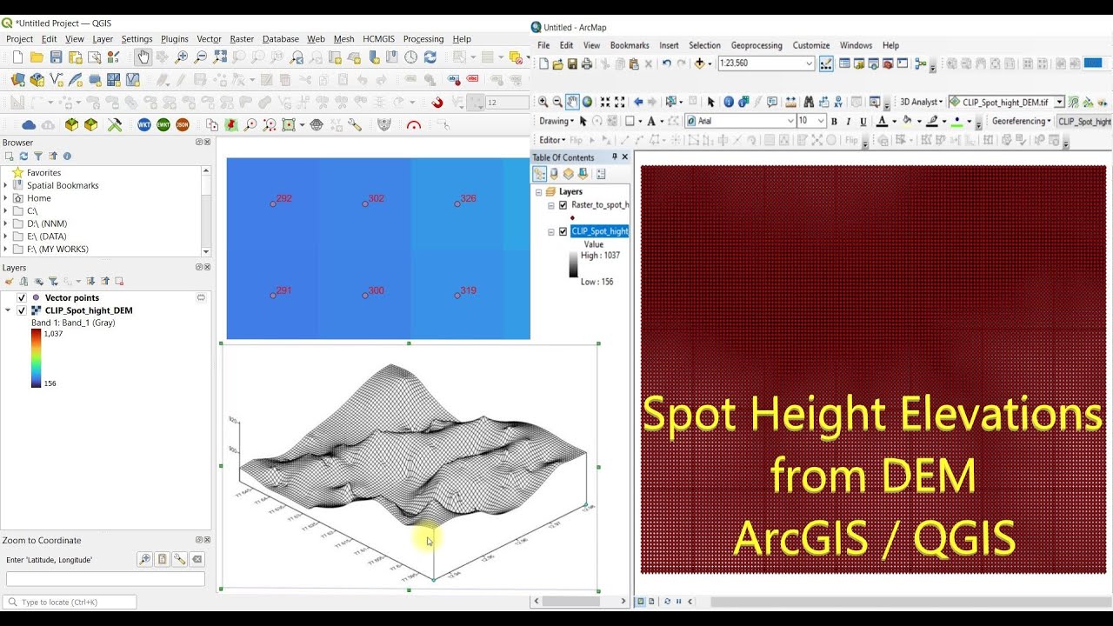The height and width of the screenshot is (626, 1113).
Task: Open the font size 10 dropdown
Action: pos(821,121)
